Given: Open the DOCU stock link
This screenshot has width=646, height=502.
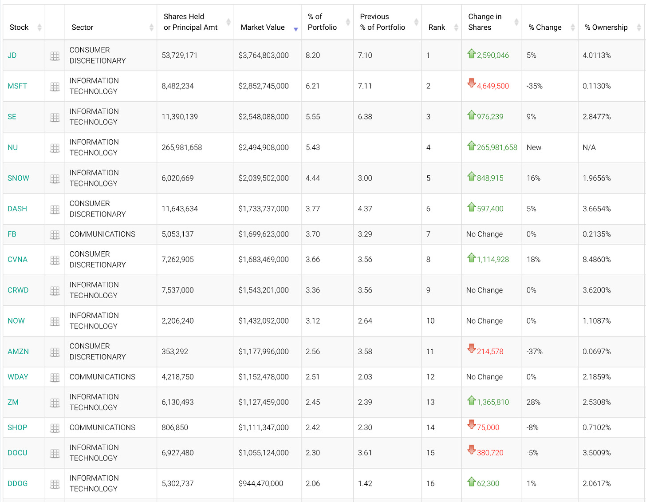Looking at the screenshot, I should (x=17, y=452).
